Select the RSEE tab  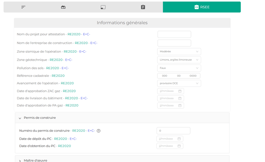(202, 7)
